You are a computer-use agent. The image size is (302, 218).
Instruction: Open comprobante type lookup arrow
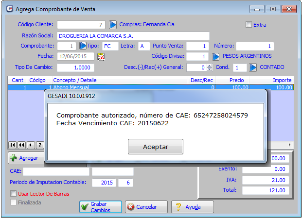(83, 46)
